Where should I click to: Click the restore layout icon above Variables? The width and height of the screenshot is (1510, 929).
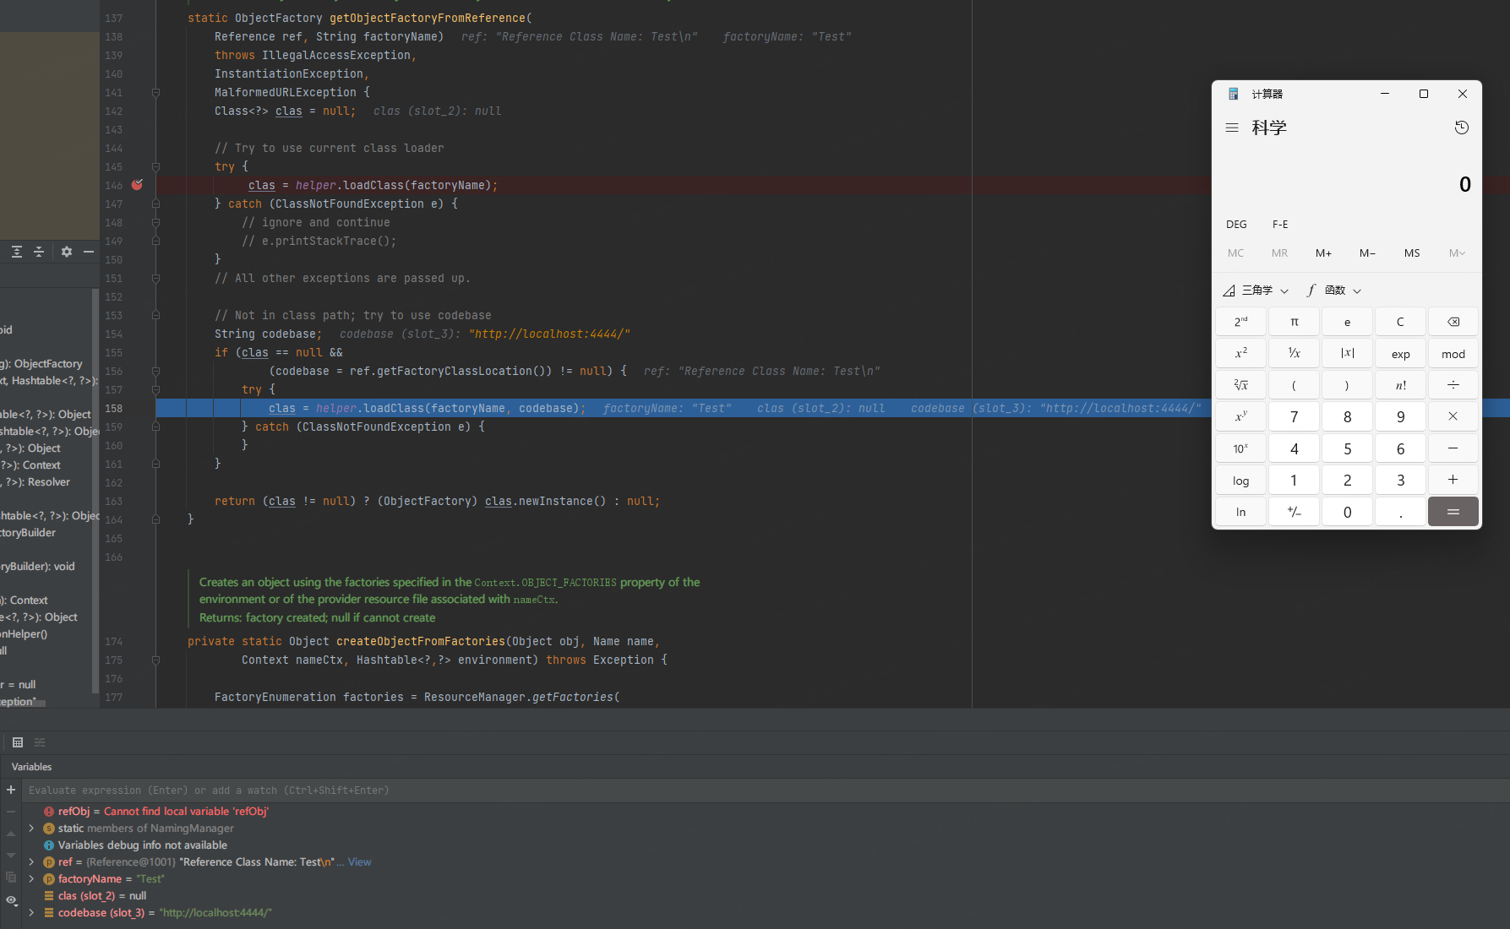tap(40, 742)
